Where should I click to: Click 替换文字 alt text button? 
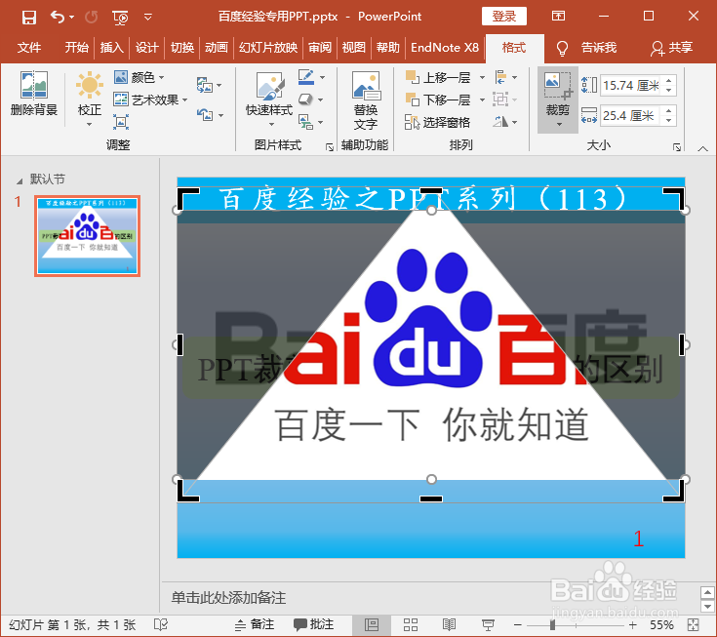(366, 100)
